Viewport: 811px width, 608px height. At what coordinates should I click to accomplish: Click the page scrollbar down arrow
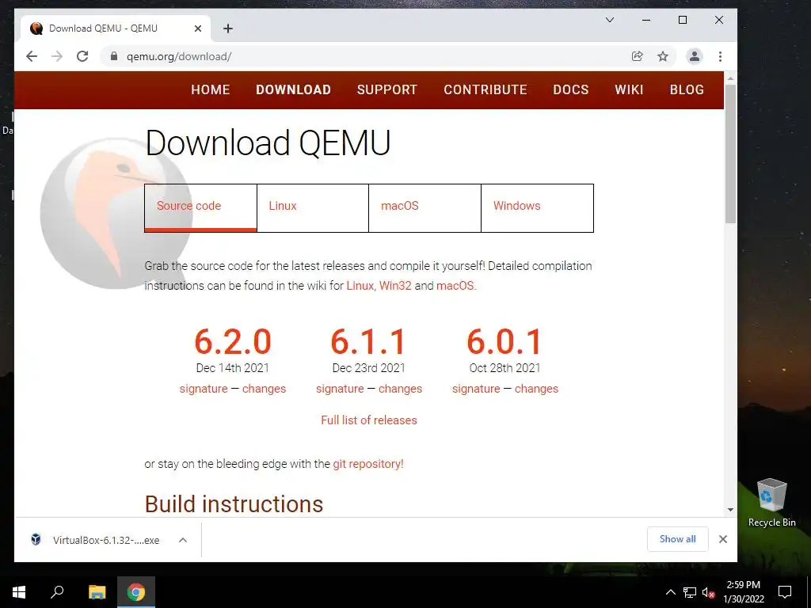tap(730, 510)
